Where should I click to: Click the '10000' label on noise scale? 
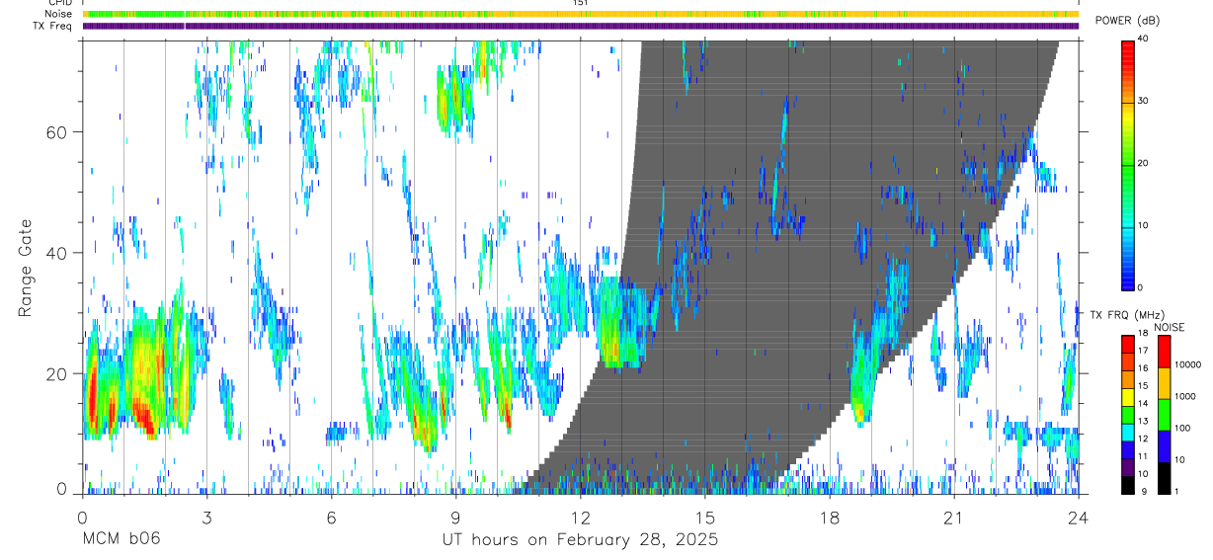[x=1188, y=364]
